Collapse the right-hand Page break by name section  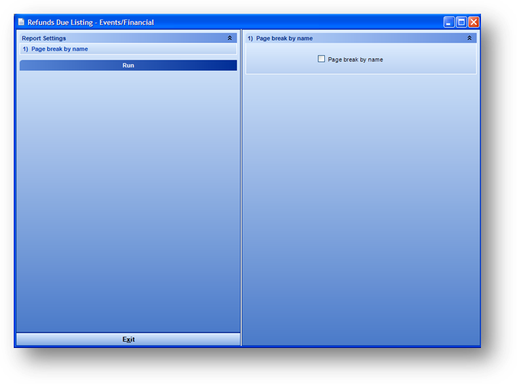[469, 38]
